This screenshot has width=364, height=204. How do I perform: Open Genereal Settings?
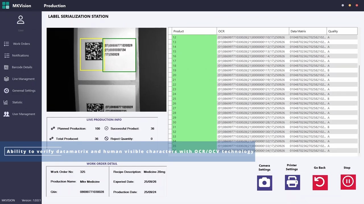click(24, 91)
